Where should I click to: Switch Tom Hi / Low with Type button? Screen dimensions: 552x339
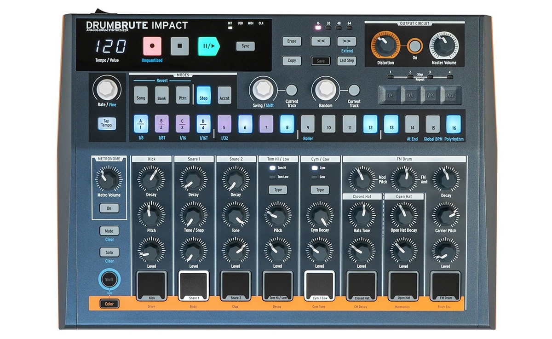277,190
